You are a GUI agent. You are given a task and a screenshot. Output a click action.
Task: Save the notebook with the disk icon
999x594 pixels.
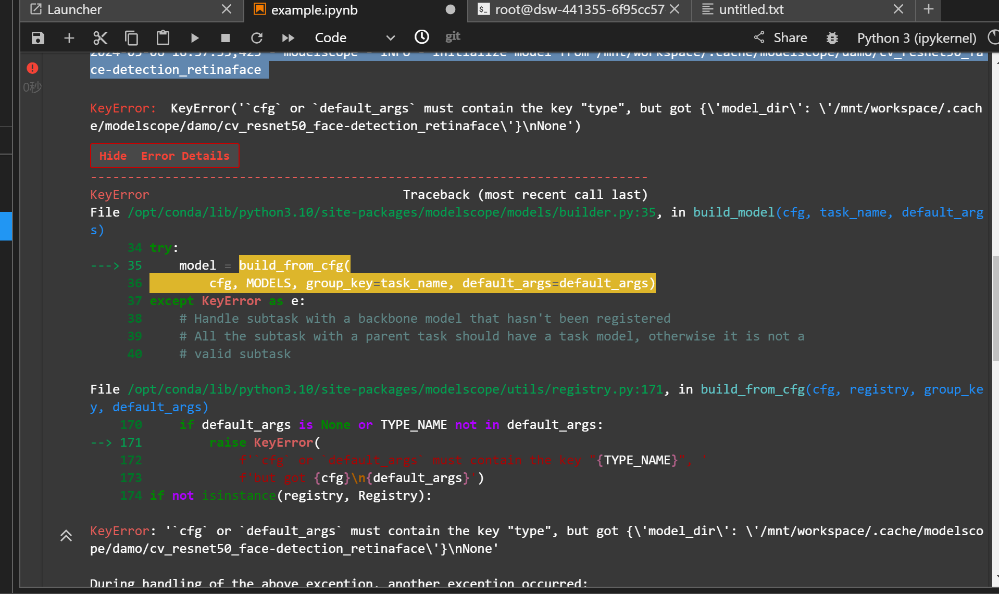point(38,38)
